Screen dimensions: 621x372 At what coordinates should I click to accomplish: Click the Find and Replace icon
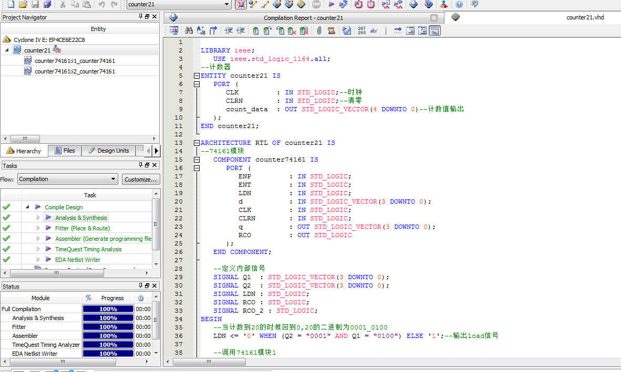[201, 31]
